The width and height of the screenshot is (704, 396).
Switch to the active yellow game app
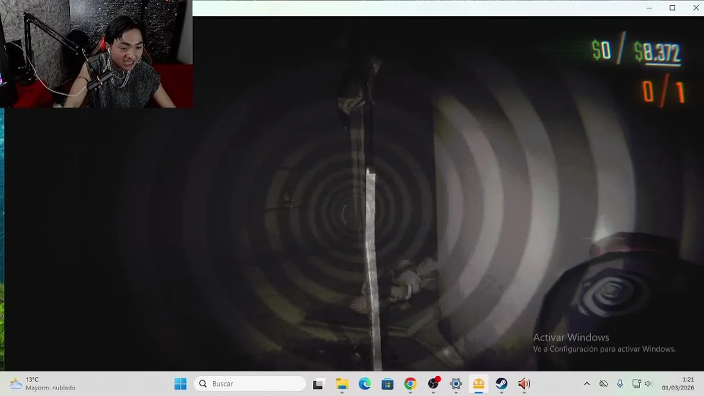[479, 384]
